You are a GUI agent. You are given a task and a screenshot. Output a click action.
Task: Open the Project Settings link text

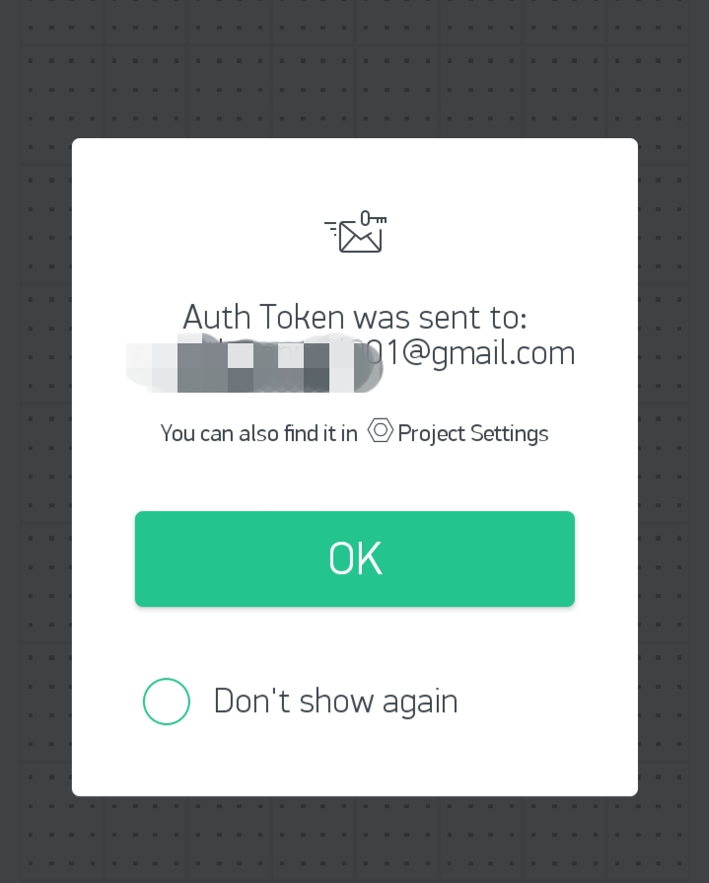click(472, 434)
